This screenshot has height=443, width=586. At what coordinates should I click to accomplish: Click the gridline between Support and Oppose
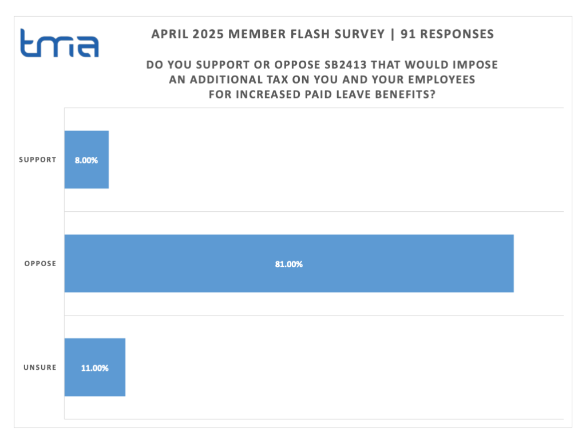pyautogui.click(x=314, y=212)
